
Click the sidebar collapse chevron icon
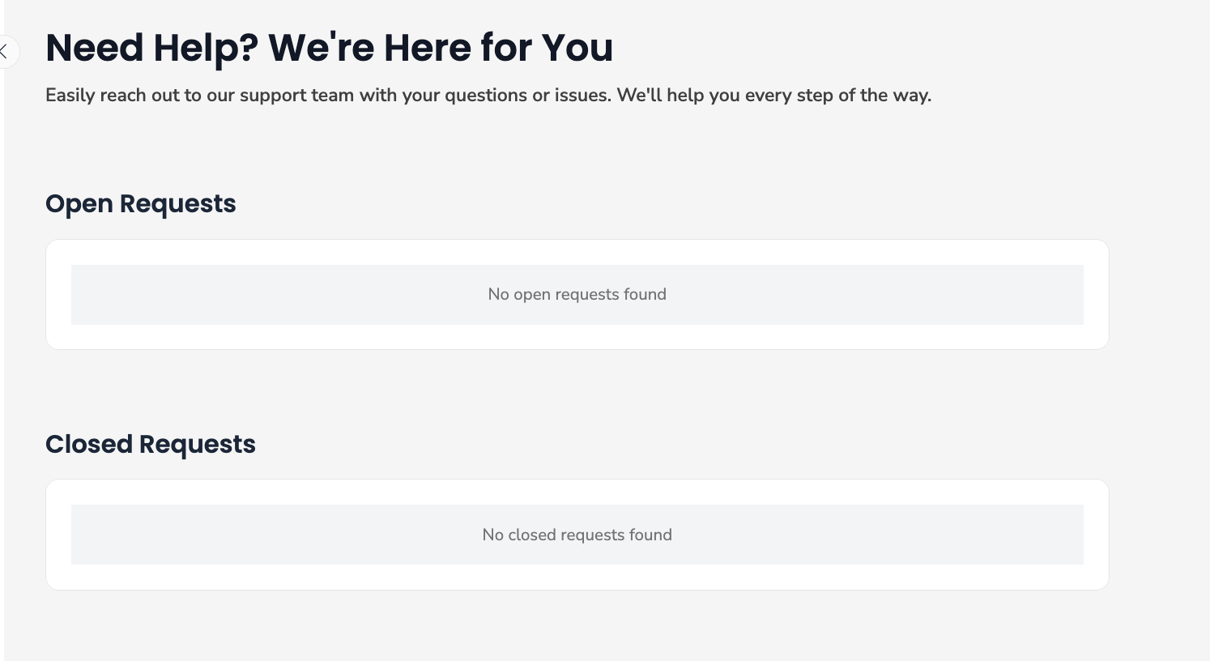coord(5,52)
